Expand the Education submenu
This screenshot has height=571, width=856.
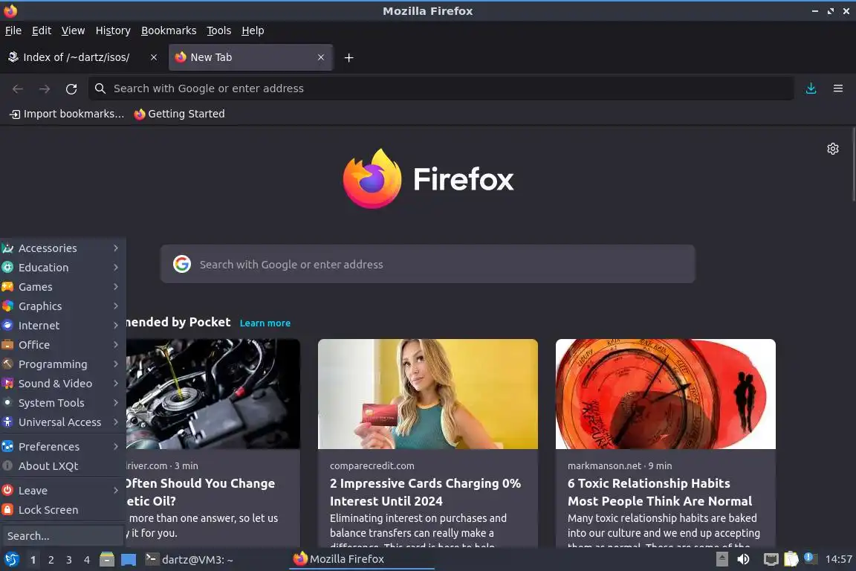tap(62, 267)
